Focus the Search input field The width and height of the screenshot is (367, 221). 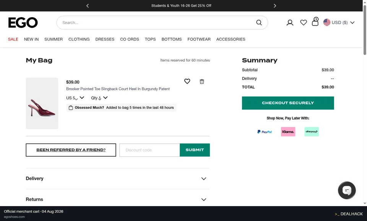coord(162,23)
